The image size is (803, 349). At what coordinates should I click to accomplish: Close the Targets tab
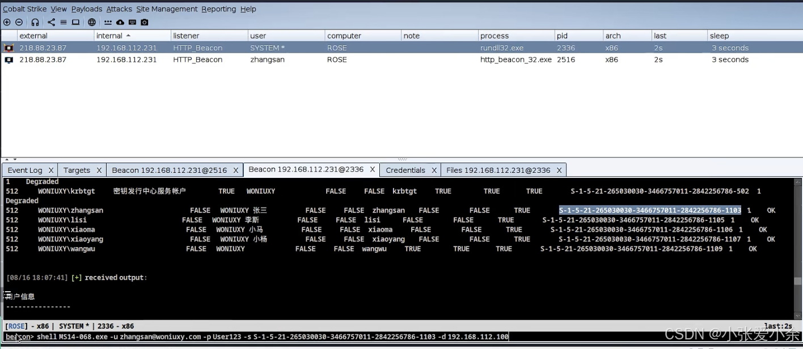coord(99,170)
